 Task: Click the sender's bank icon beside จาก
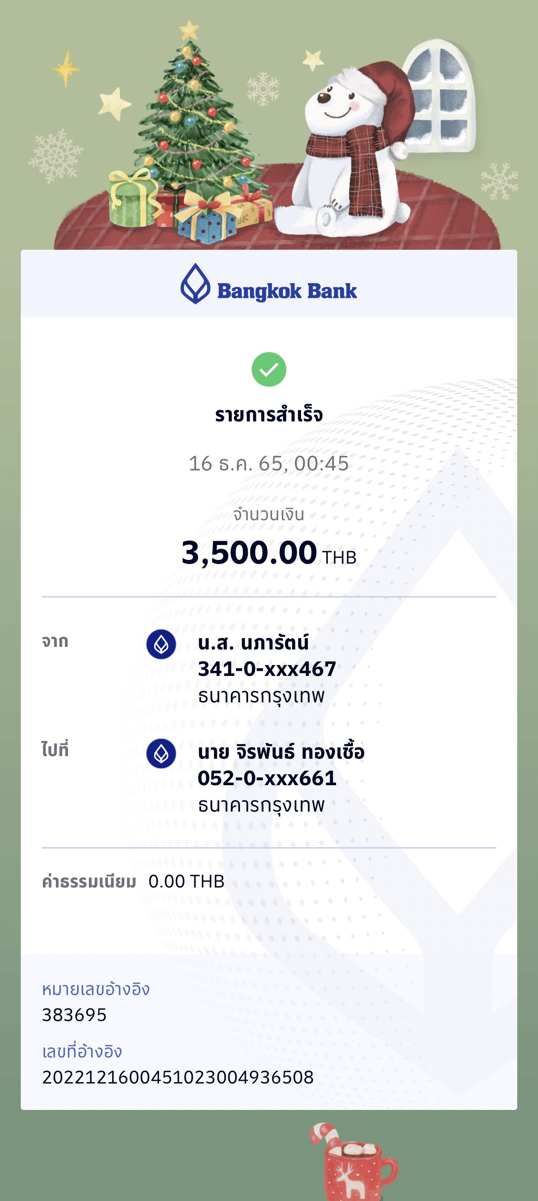point(161,644)
